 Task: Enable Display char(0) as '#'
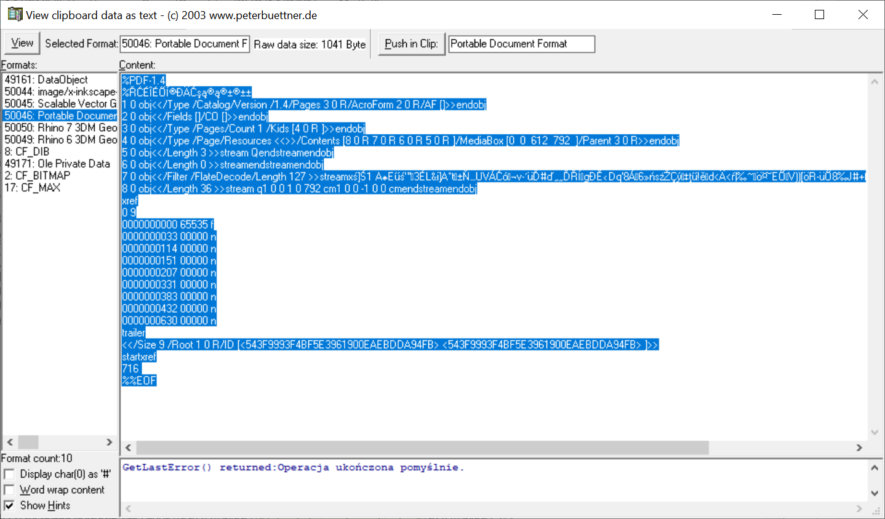pos(9,474)
